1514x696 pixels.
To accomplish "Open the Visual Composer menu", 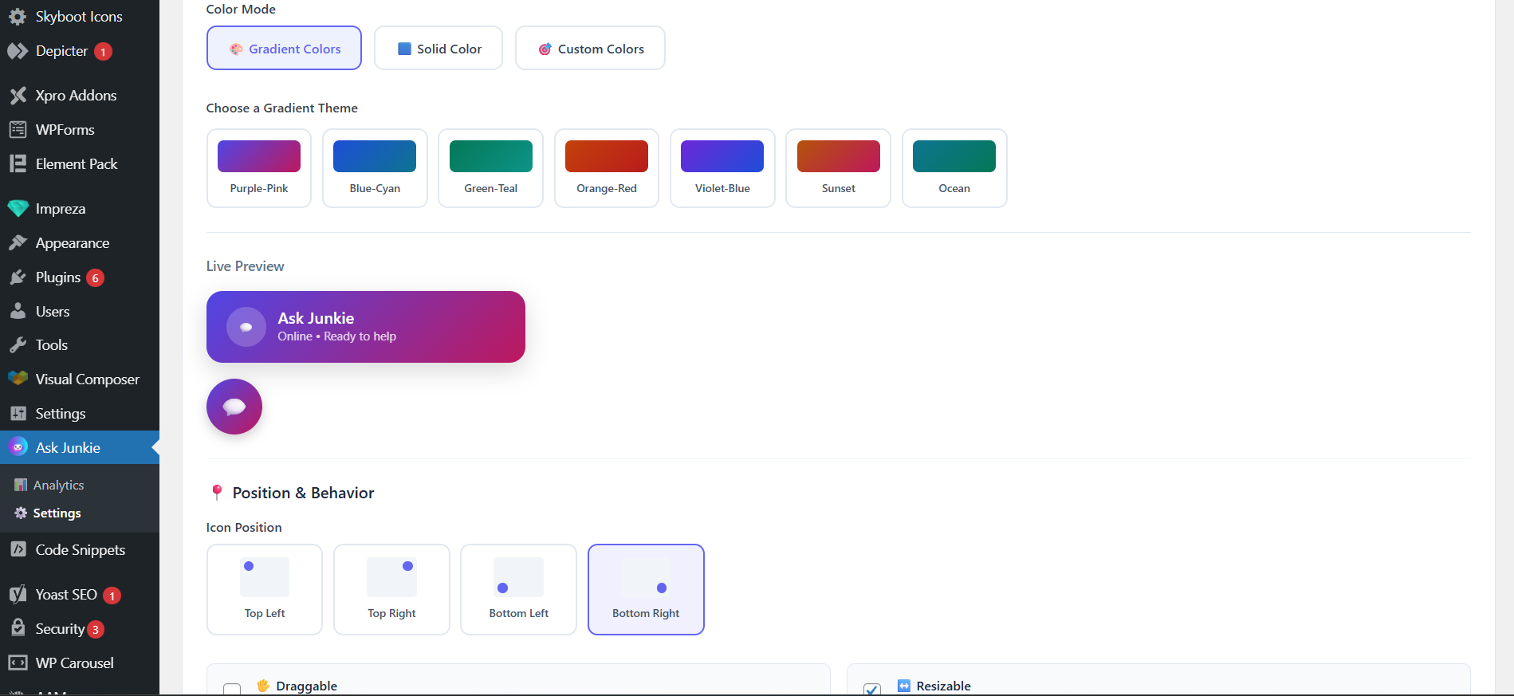I will click(80, 379).
